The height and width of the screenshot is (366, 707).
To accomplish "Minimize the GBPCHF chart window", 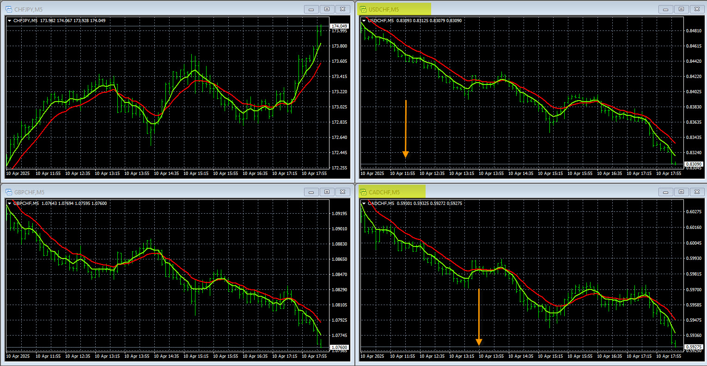I will tap(311, 192).
